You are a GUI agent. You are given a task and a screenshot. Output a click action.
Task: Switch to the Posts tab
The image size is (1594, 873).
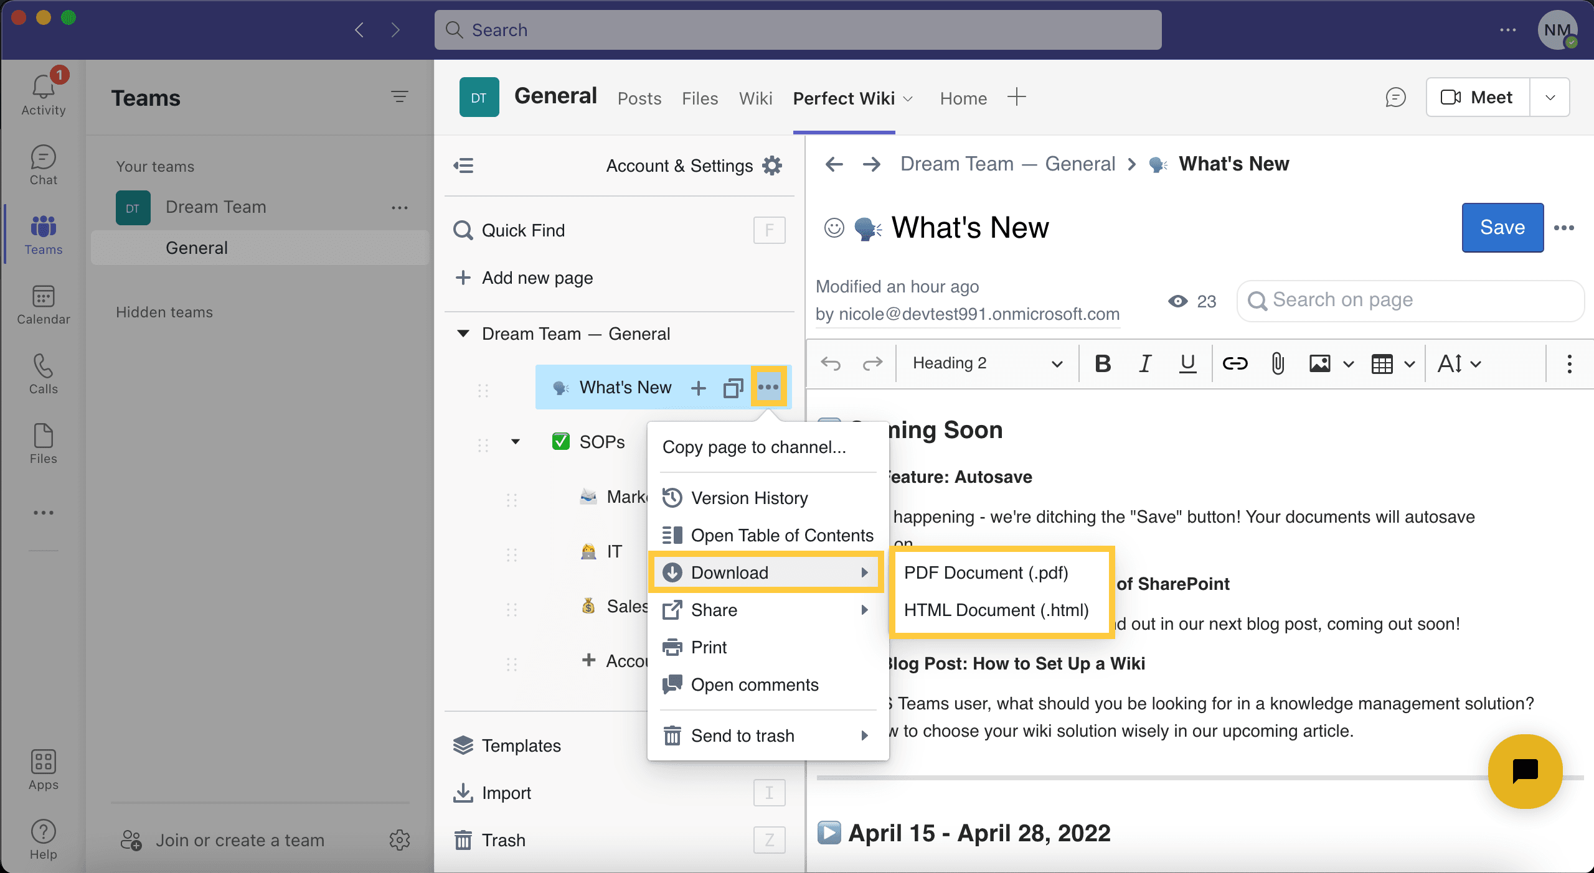point(639,98)
